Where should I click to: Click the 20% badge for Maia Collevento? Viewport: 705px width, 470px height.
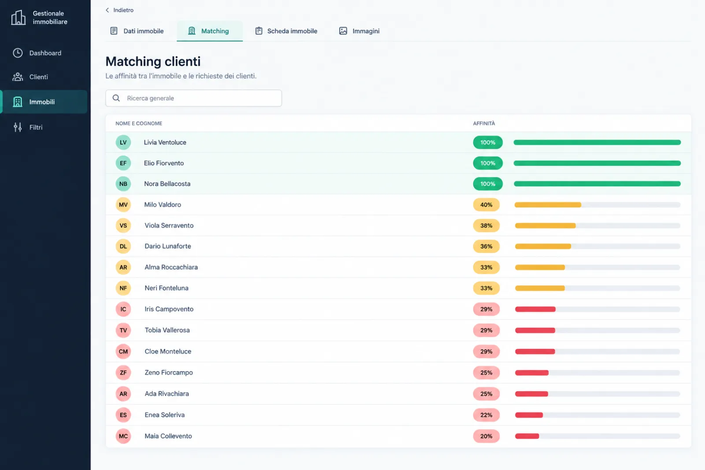click(486, 436)
